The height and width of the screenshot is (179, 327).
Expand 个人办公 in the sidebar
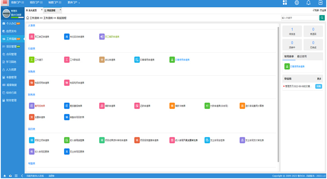click(12, 23)
